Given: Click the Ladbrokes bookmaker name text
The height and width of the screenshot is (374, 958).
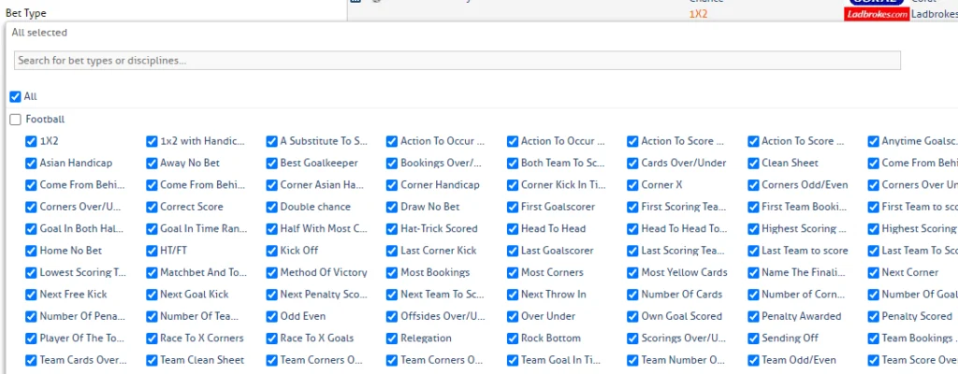Looking at the screenshot, I should tap(934, 14).
